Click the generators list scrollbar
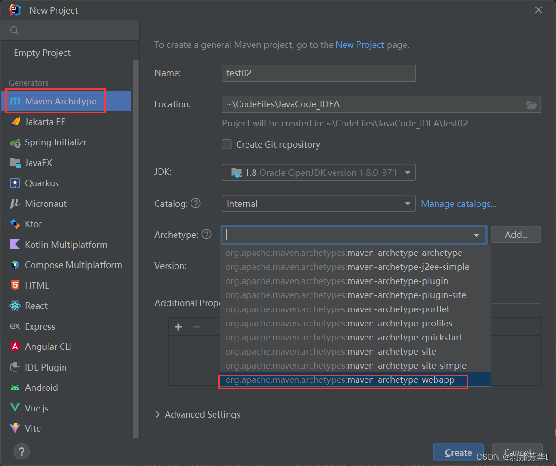556x466 pixels. [136, 248]
